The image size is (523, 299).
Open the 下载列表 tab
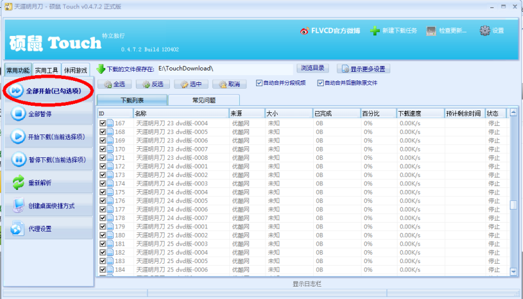132,100
